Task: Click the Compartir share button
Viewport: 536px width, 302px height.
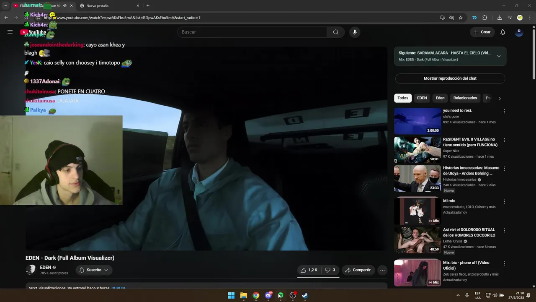Action: coord(358,270)
